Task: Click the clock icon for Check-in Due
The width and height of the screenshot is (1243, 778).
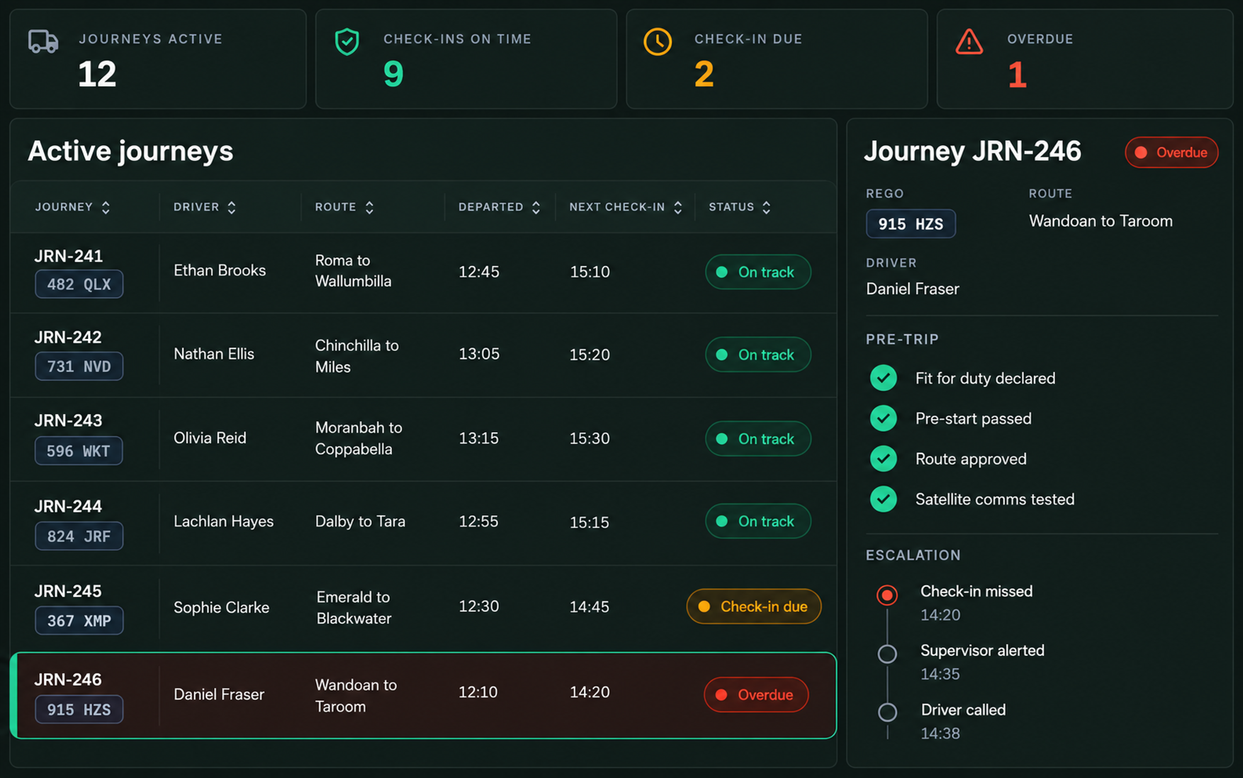Action: [658, 42]
